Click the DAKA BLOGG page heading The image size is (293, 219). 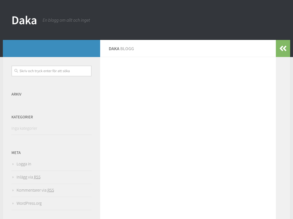point(121,49)
